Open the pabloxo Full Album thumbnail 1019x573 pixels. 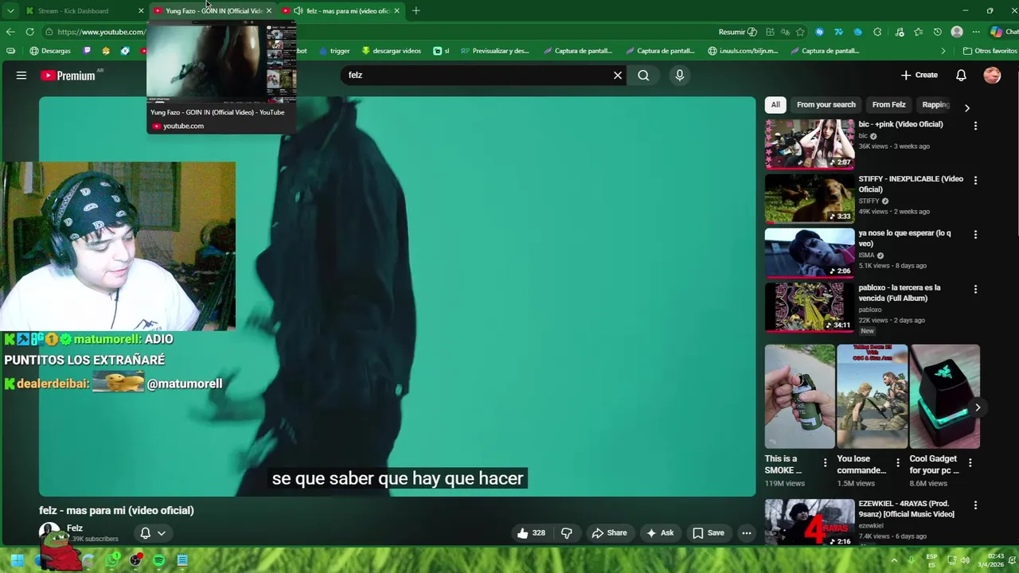click(810, 307)
